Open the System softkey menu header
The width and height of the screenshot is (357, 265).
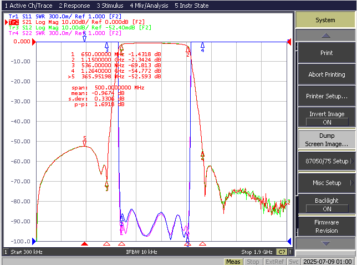325,20
